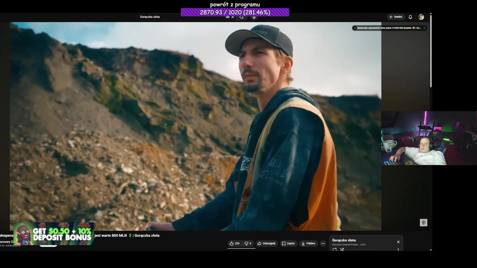Open the Utwórz create button
477x268 pixels.
(x=396, y=17)
